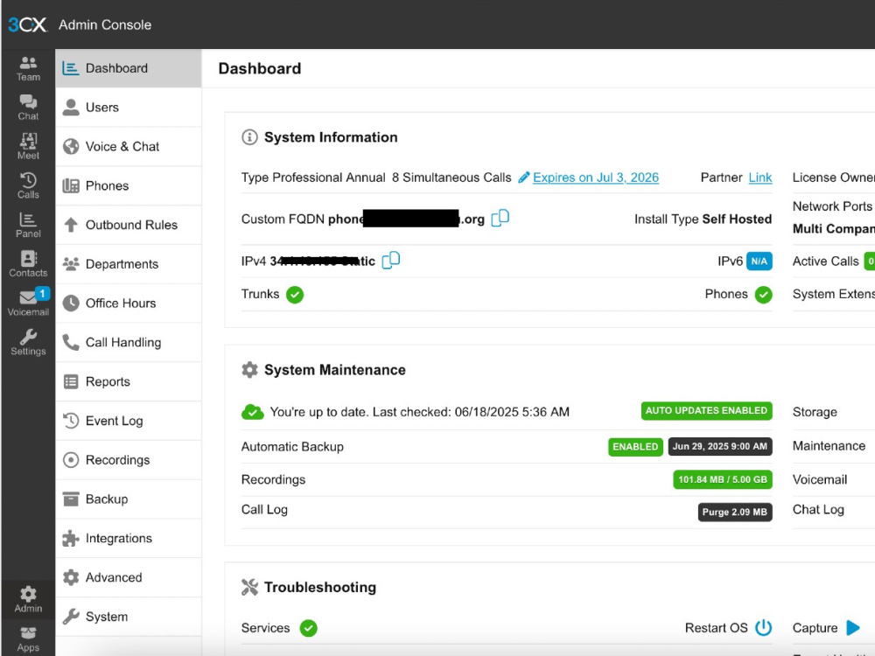Open Voicemail with unread badge
Viewport: 875px width, 656px height.
[28, 303]
